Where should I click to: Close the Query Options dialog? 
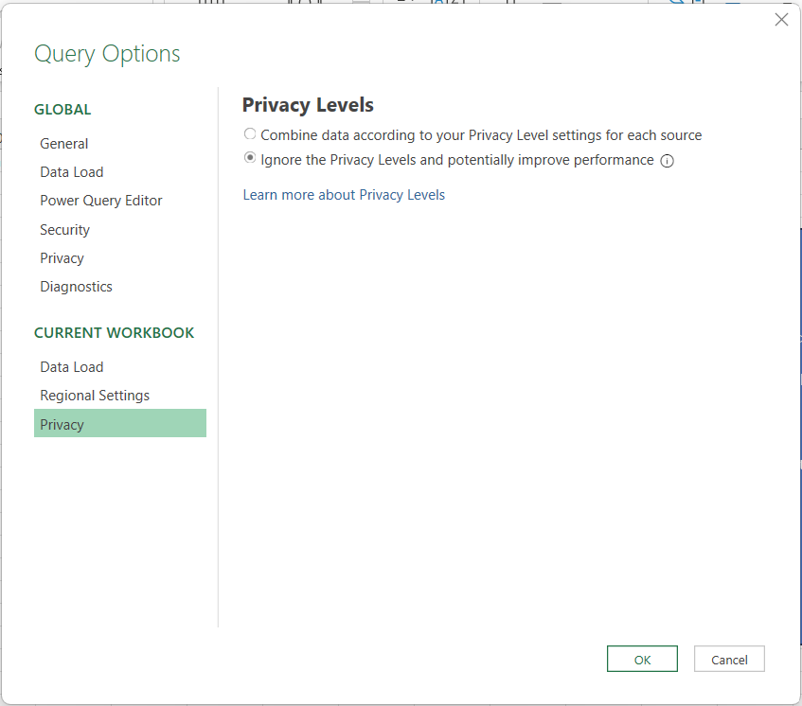(x=781, y=20)
